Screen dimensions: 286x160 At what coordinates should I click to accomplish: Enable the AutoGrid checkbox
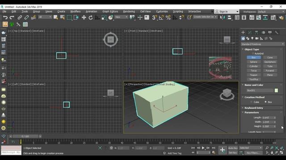(x=253, y=53)
